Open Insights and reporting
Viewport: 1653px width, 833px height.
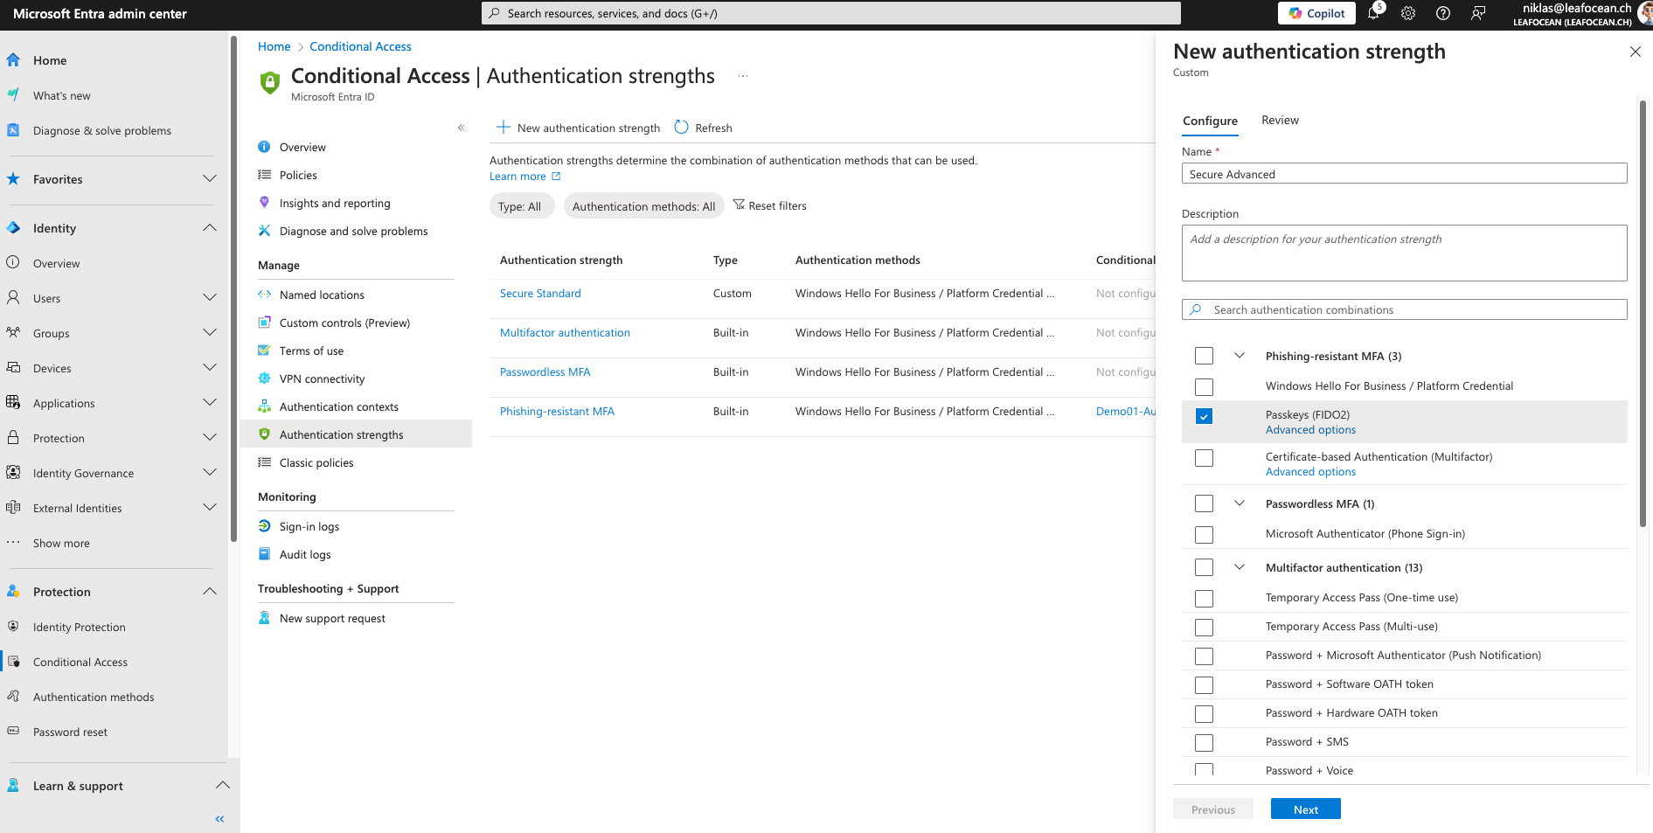click(334, 203)
